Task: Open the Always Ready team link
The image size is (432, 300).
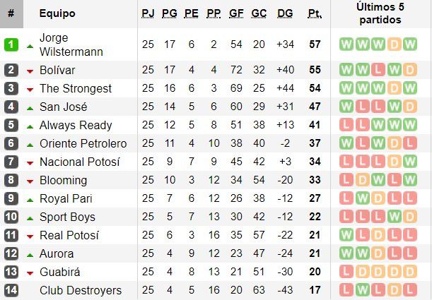Action: [x=76, y=125]
